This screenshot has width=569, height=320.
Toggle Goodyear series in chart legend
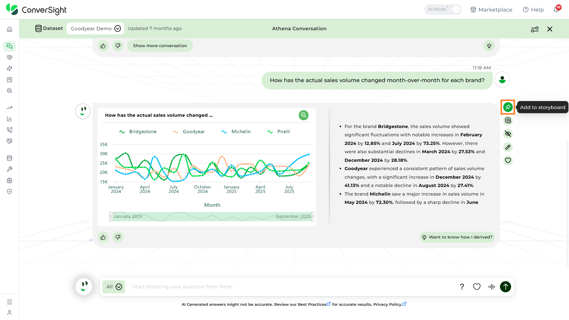[189, 132]
